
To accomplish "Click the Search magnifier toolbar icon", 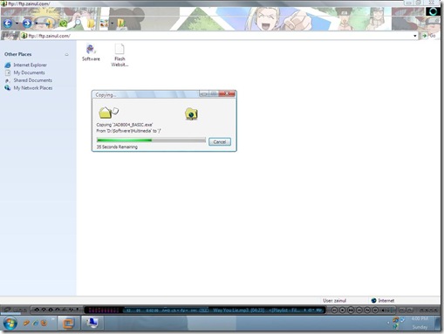I will [x=77, y=24].
